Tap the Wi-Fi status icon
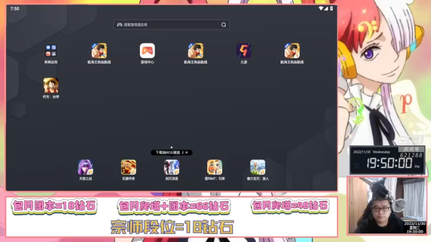 [321, 9]
